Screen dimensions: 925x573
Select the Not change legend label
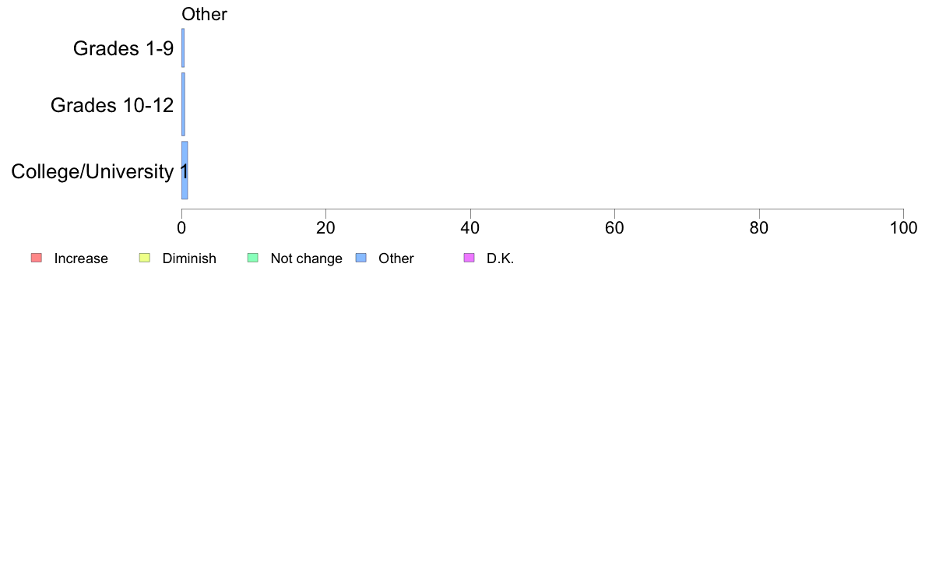306,258
